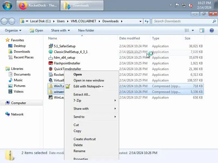Click Users in the address path

point(61,21)
